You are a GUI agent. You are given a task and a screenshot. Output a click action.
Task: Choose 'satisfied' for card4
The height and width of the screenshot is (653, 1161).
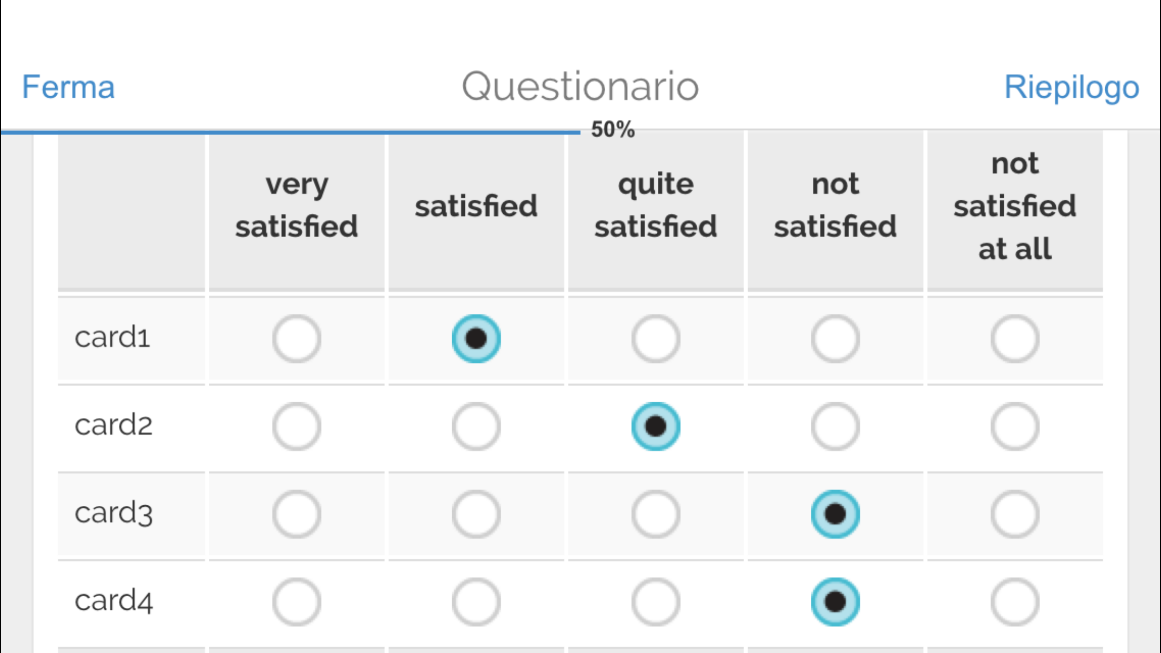tap(476, 602)
